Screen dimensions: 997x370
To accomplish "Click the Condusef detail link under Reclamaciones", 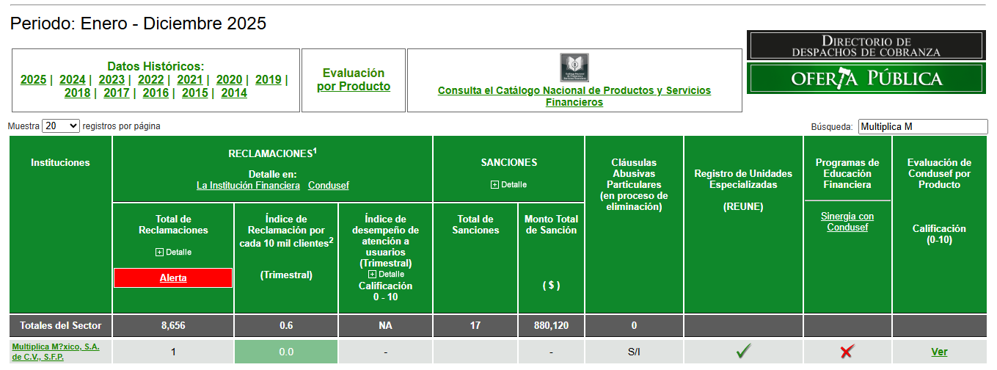I will tap(328, 185).
